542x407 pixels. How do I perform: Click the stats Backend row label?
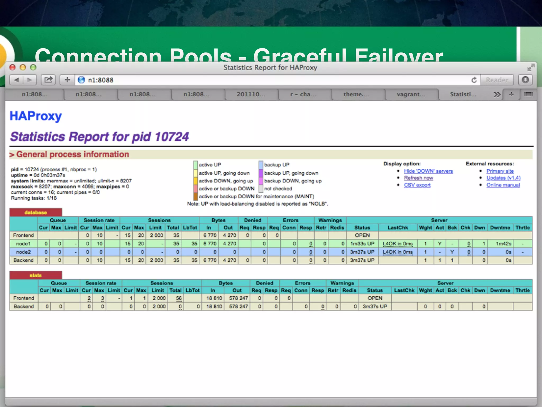click(24, 307)
